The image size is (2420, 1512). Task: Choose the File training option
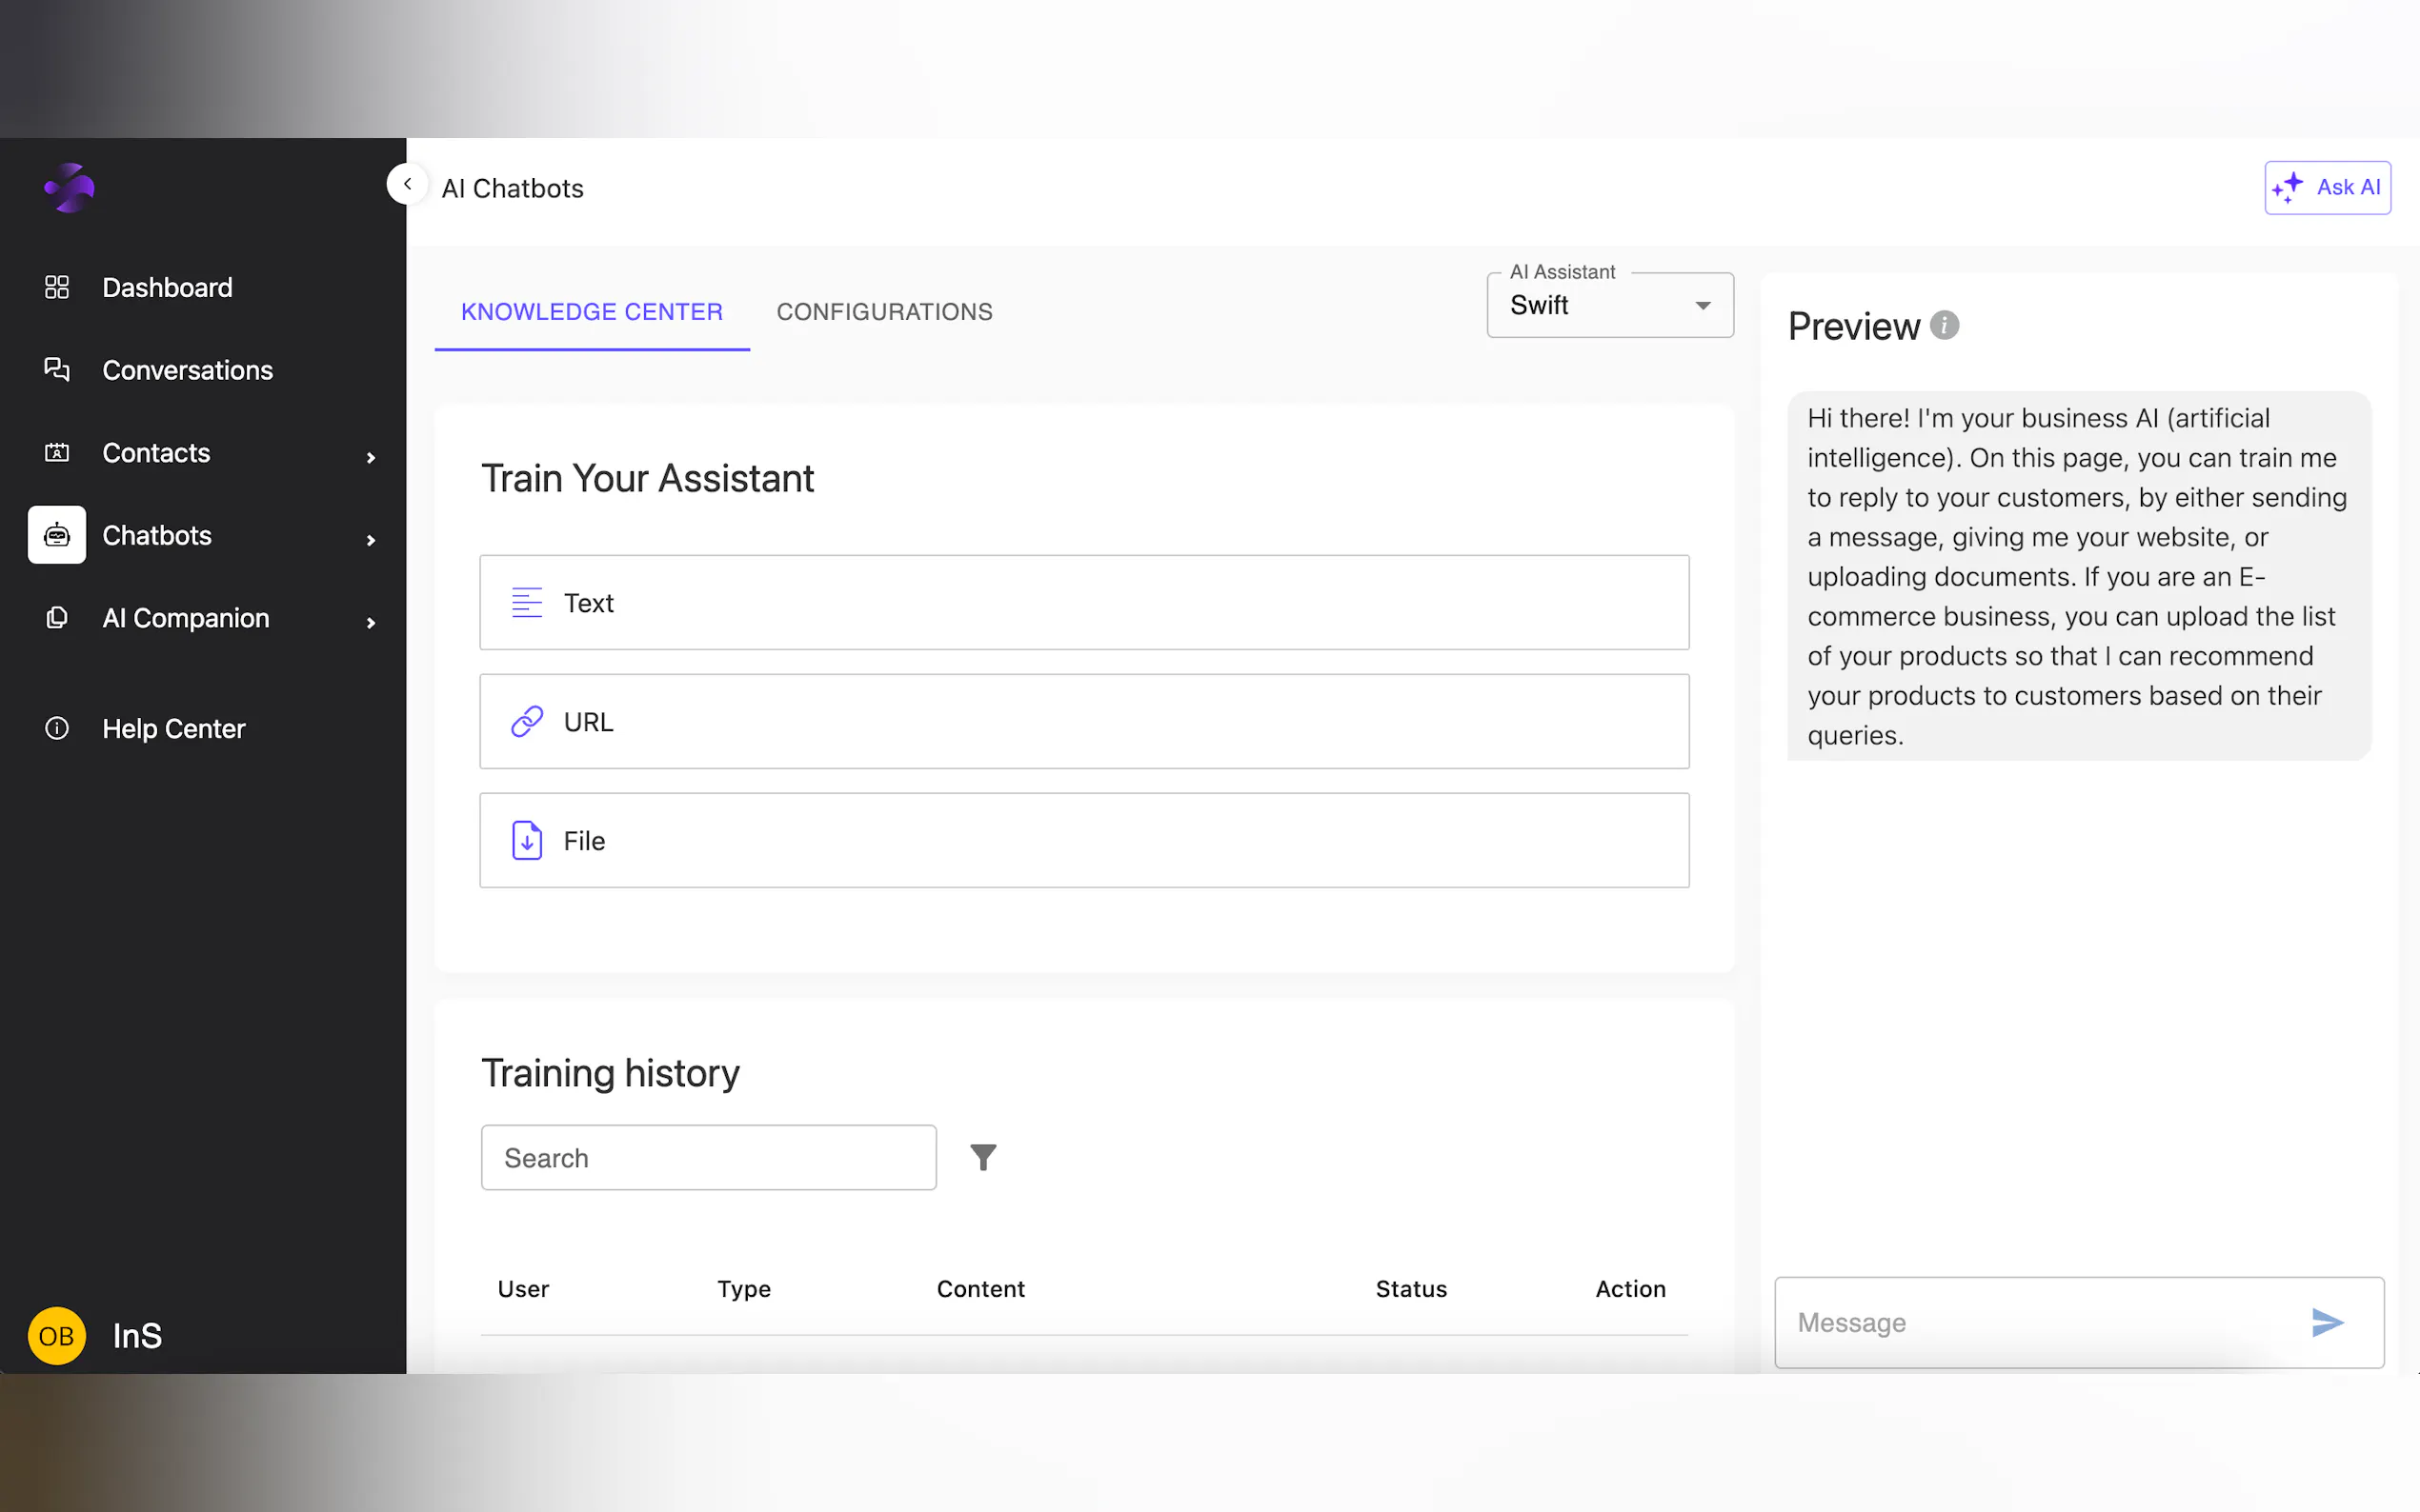(x=1083, y=840)
